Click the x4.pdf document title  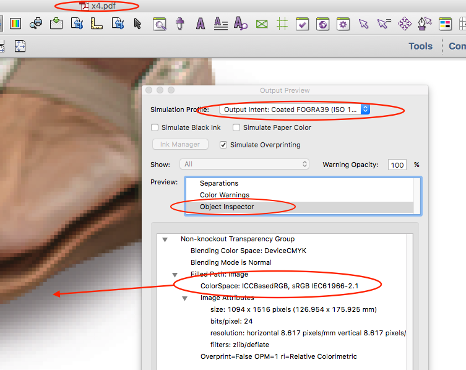click(x=103, y=6)
